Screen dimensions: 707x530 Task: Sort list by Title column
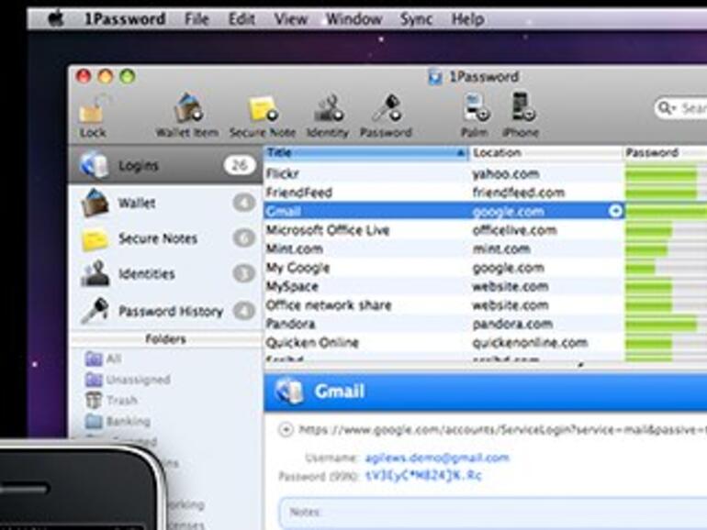[365, 152]
